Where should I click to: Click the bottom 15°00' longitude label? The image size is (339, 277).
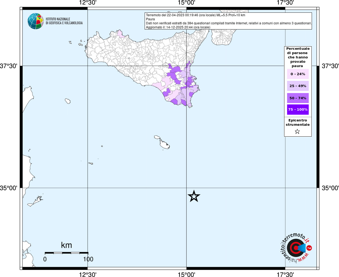187,275
